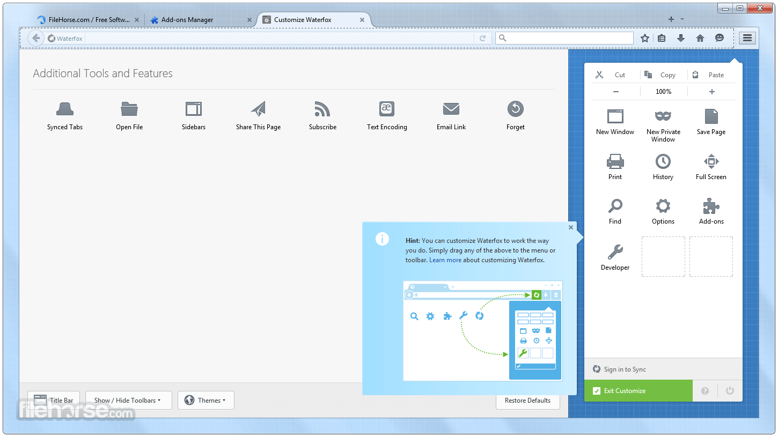Open the bookmarks list toolbar icon
This screenshot has height=437, width=778.
tap(662, 38)
